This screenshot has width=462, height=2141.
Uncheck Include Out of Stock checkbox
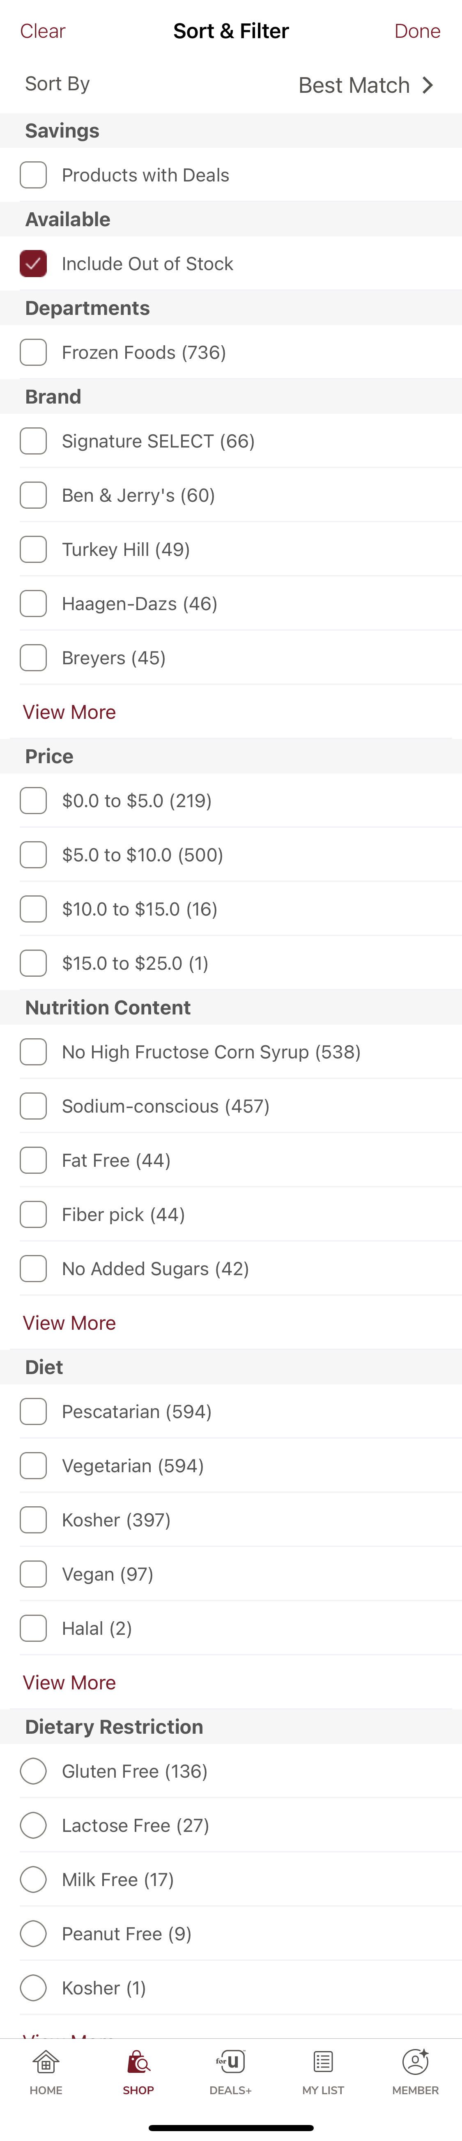click(x=33, y=264)
